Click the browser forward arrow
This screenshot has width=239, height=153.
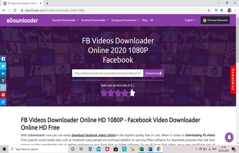[x=10, y=11]
